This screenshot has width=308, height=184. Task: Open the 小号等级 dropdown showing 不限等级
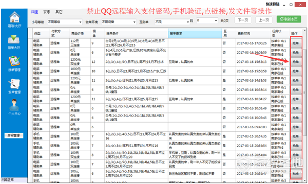click(65, 21)
